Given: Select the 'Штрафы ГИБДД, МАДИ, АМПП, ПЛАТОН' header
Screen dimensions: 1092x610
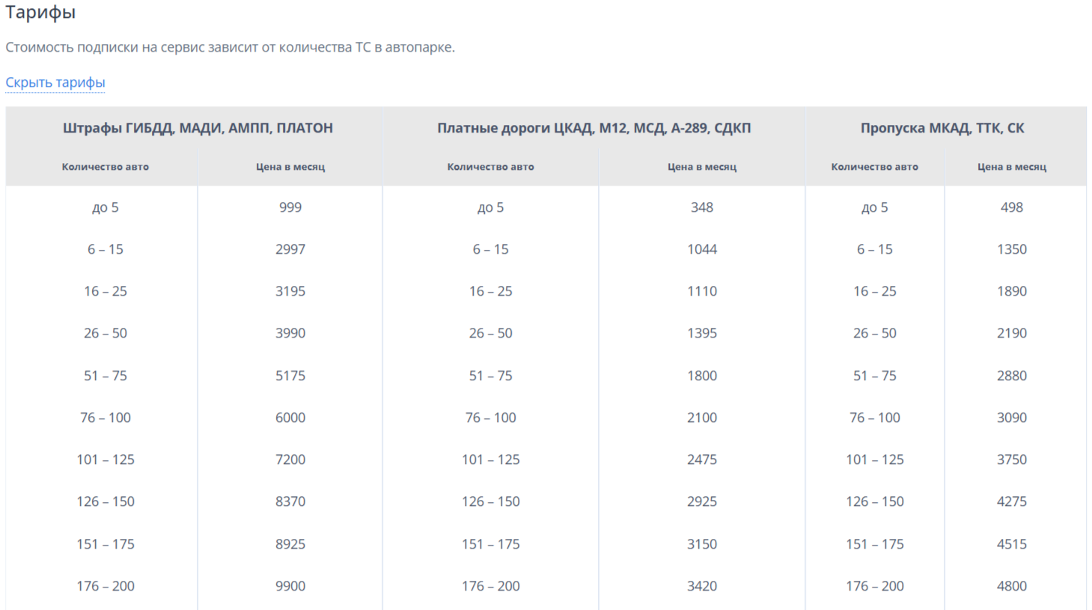Looking at the screenshot, I should 198,128.
